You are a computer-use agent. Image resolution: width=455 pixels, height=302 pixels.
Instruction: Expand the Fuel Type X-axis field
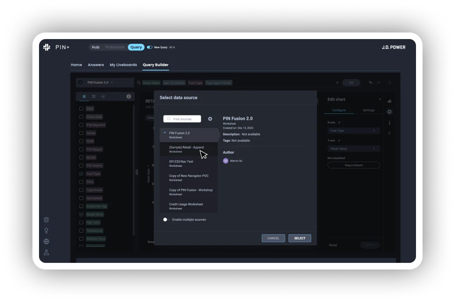(353, 130)
